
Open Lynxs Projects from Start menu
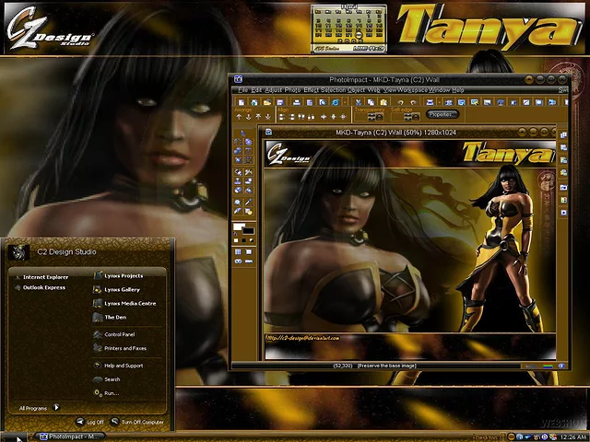(124, 275)
